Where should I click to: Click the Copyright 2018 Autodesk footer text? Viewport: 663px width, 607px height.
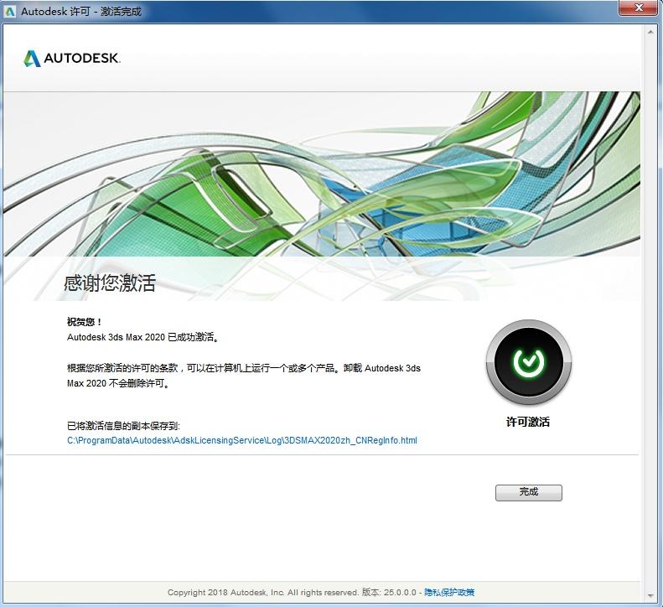(262, 592)
